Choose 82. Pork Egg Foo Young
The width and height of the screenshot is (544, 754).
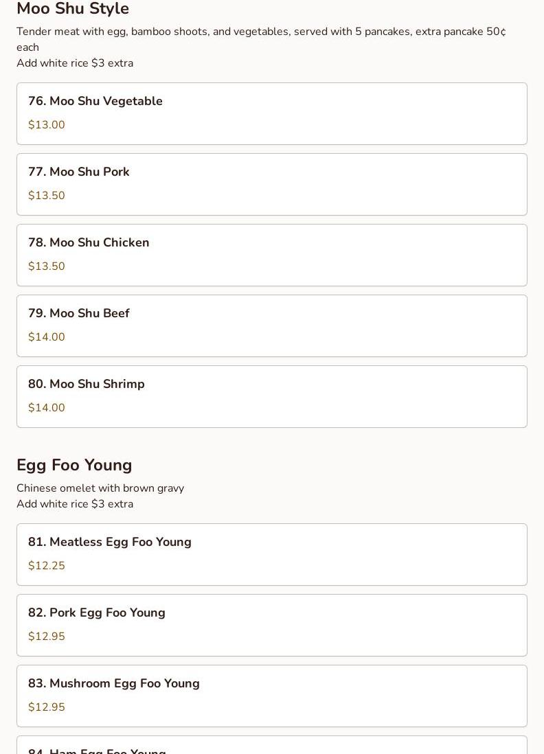(272, 625)
